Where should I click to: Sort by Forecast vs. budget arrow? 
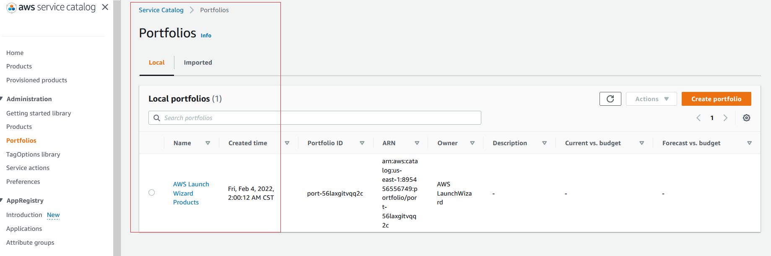[749, 143]
